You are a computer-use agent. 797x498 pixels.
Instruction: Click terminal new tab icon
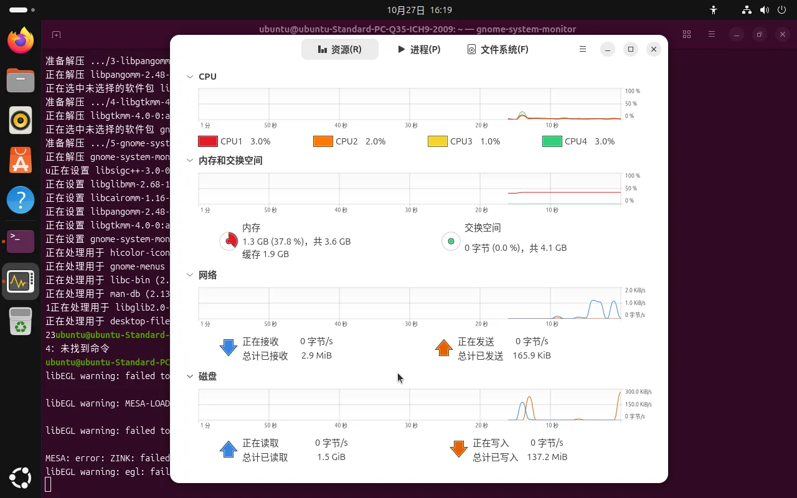(x=56, y=34)
